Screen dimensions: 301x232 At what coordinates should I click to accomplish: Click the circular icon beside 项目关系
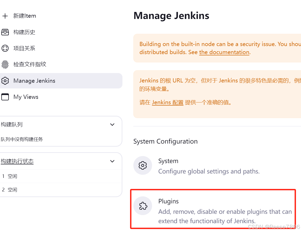pos(5,48)
